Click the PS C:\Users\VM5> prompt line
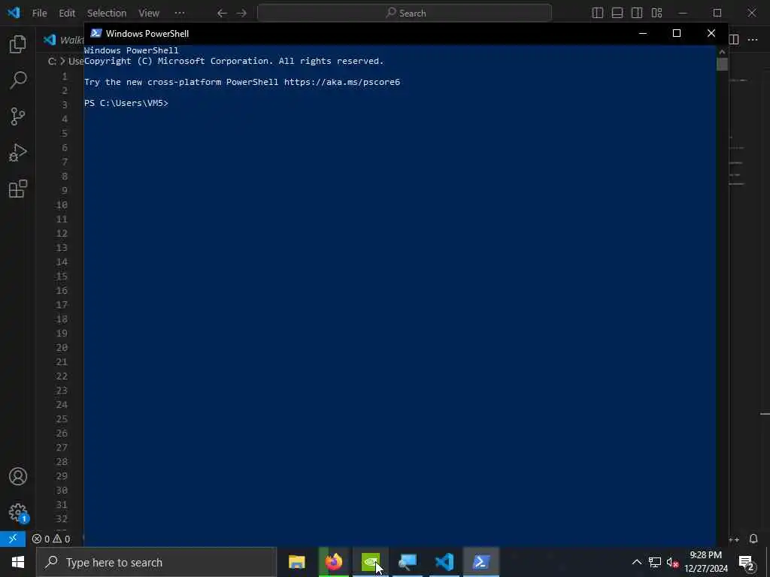Viewport: 770px width, 577px height. coord(126,103)
